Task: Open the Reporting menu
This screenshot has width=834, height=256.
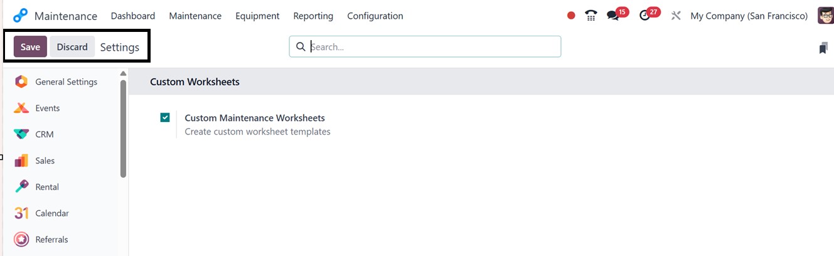Action: [313, 16]
